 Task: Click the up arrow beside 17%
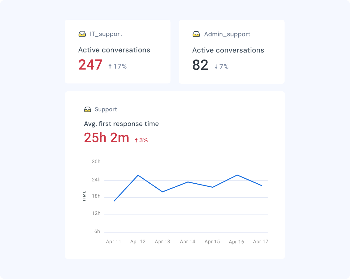[110, 66]
